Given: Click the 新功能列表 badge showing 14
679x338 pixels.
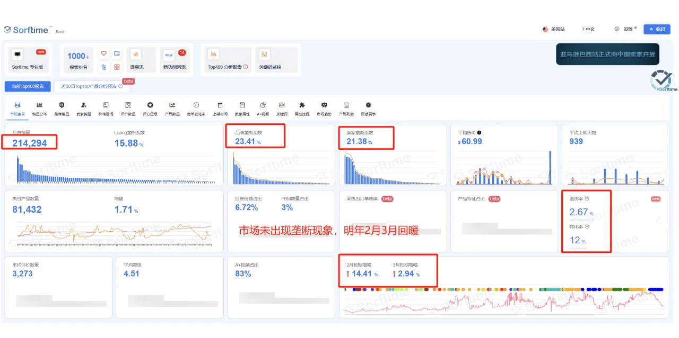Looking at the screenshot, I should point(182,52).
